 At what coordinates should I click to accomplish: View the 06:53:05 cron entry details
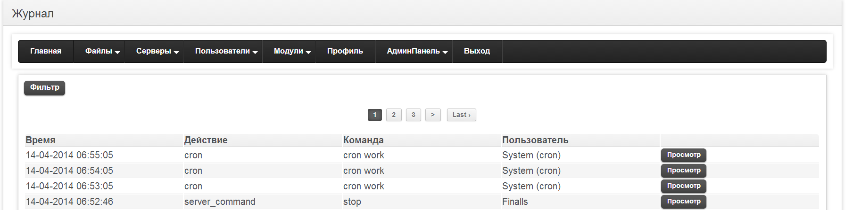coord(683,186)
